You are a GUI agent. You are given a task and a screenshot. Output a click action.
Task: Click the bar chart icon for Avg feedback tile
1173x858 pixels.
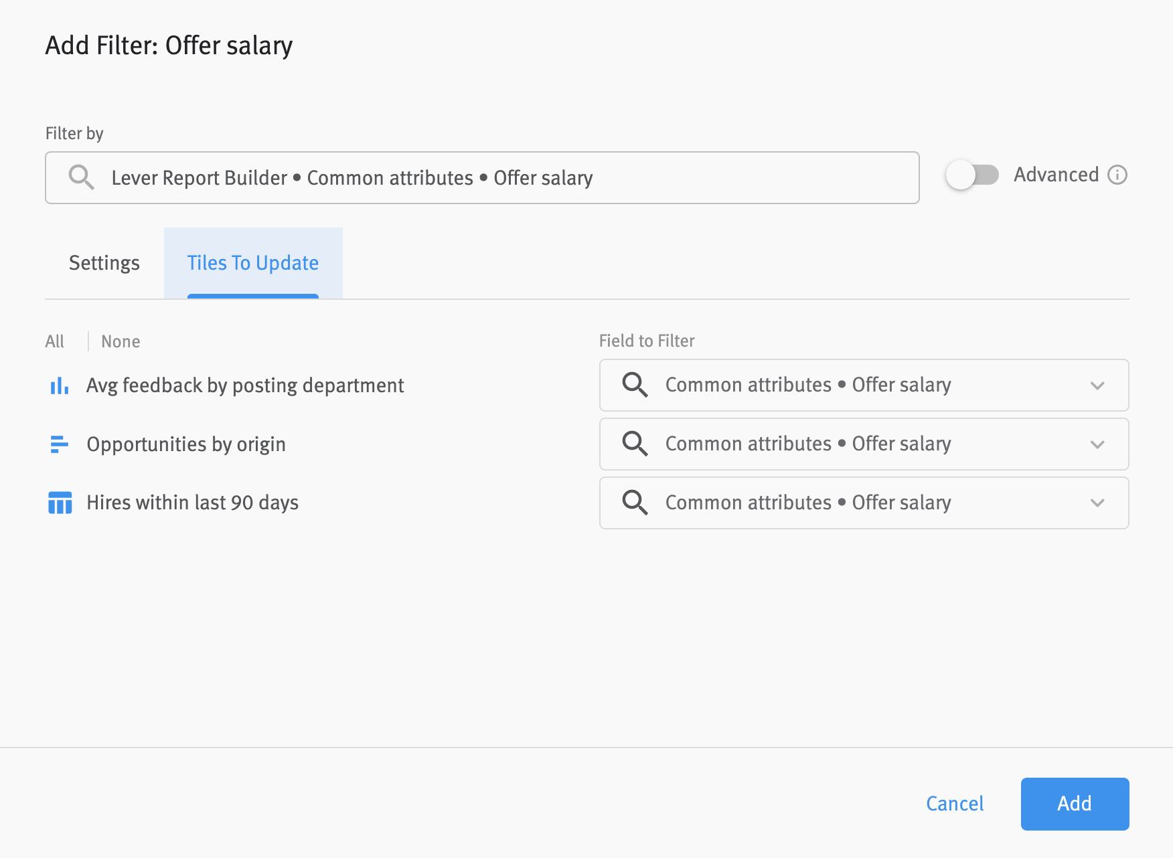tap(60, 385)
